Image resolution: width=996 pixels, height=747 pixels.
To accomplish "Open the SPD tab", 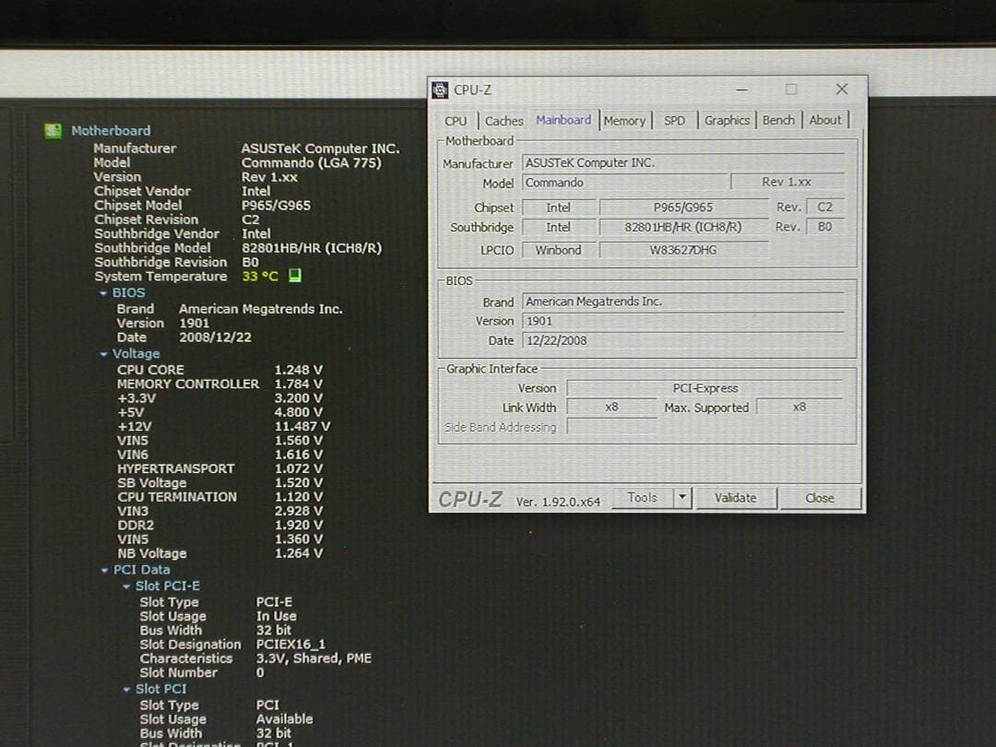I will click(x=675, y=120).
